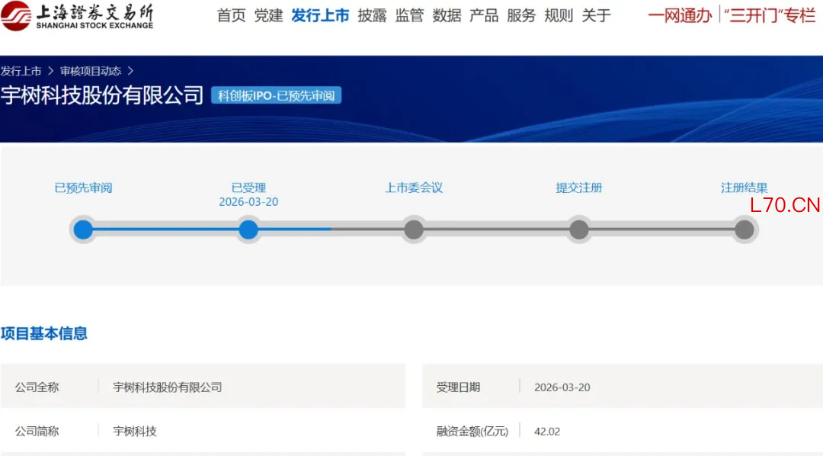
Task: Click the 注册结果 progress step dot
Action: 744,230
